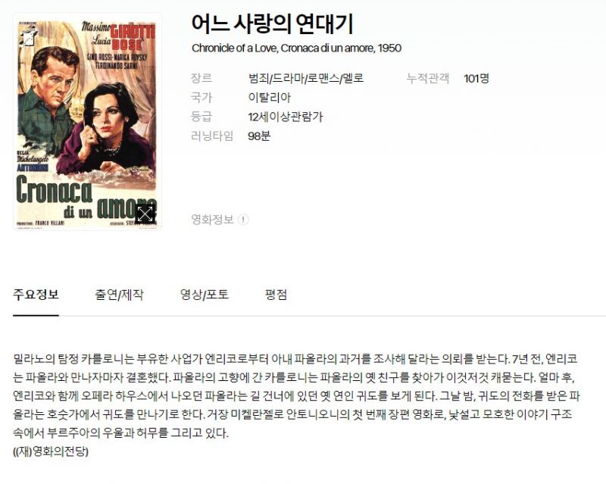606x484 pixels.
Task: Switch to the 출연/제작 tab
Action: point(119,295)
